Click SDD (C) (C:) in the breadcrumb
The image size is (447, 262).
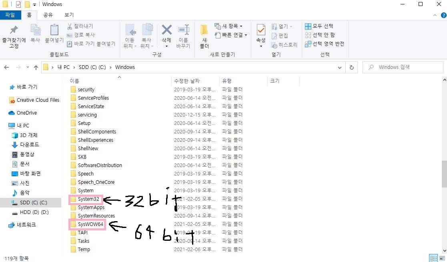92,67
